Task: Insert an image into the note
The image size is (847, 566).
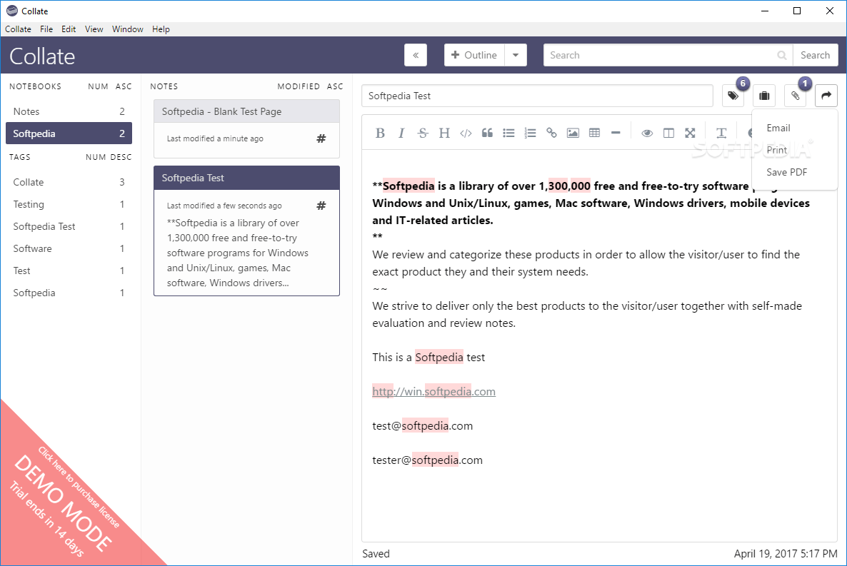Action: (x=573, y=133)
